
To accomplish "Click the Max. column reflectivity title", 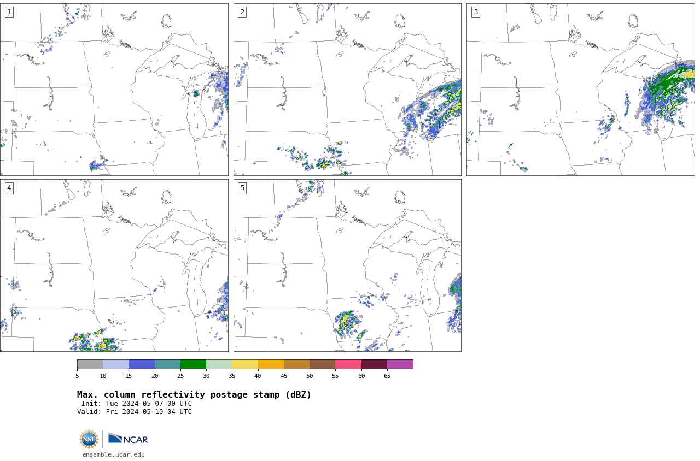I will (x=194, y=395).
